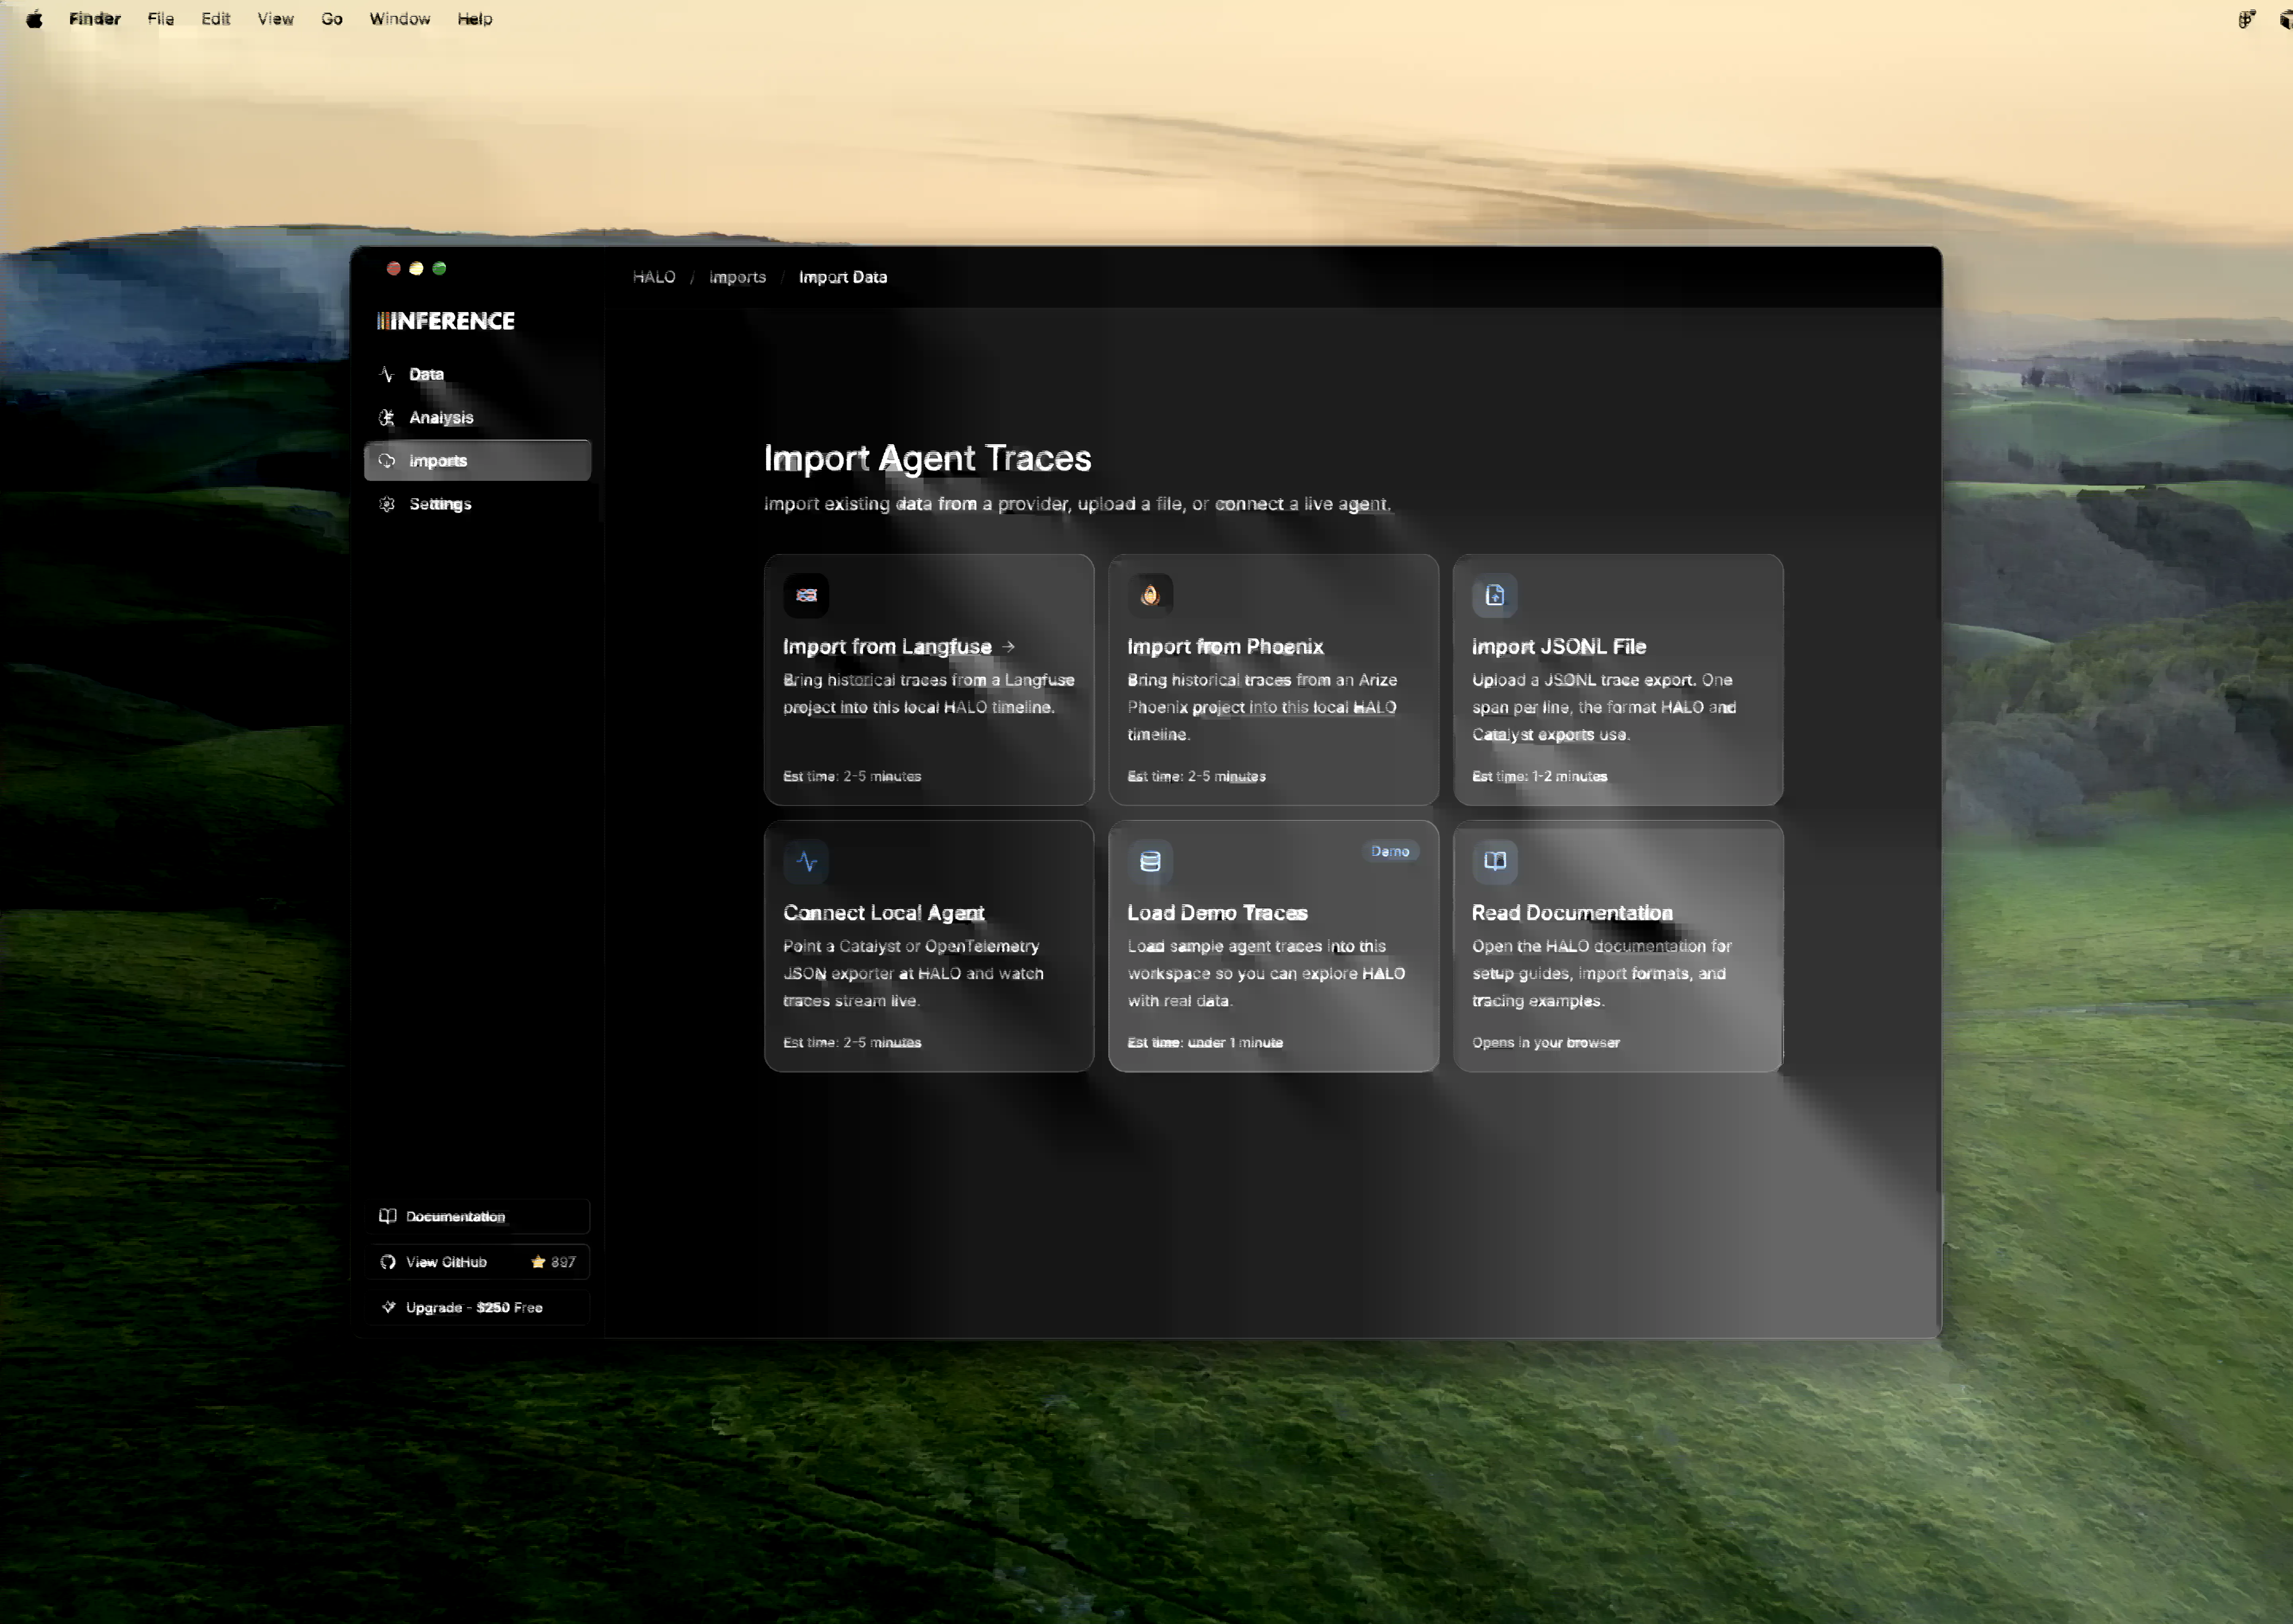Open the View menu
This screenshot has width=2293, height=1624.
[x=275, y=19]
